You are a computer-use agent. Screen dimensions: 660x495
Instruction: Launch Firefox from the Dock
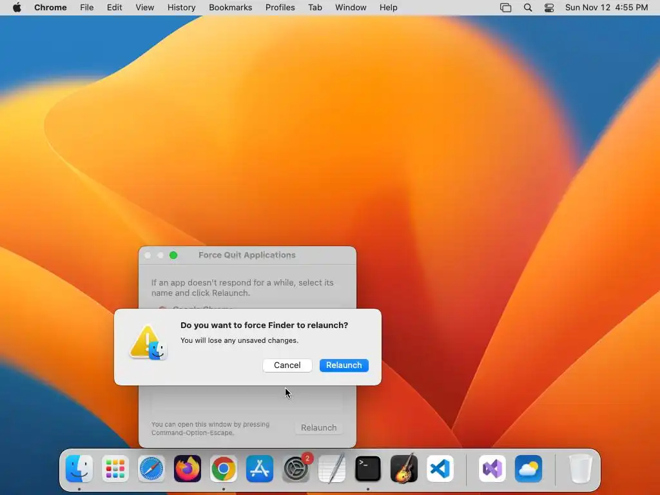188,469
